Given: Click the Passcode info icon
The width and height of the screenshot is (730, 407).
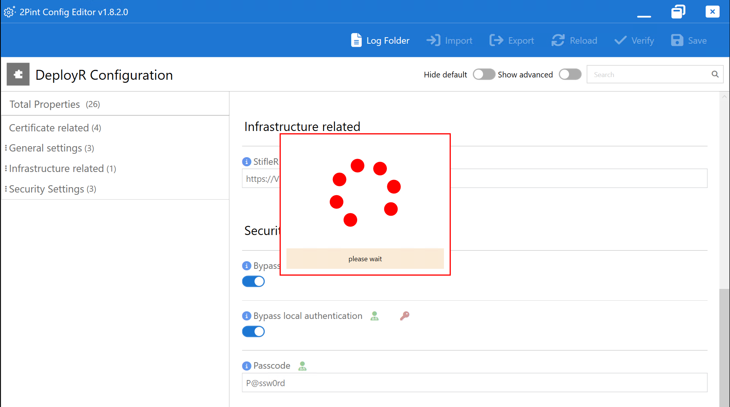Looking at the screenshot, I should [247, 366].
